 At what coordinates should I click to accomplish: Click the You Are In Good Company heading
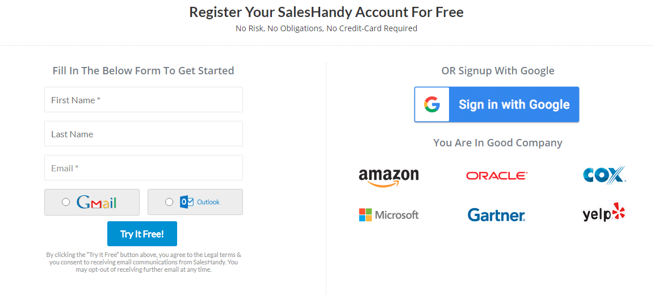498,142
